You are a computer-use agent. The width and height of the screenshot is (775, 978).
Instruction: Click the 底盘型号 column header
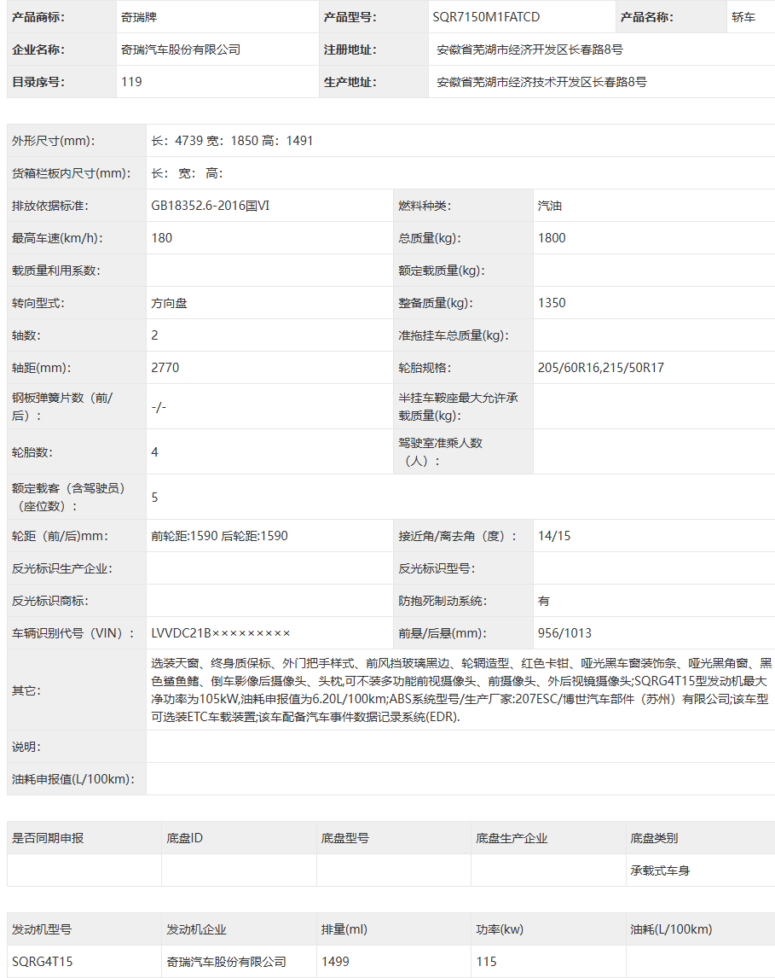tap(345, 838)
